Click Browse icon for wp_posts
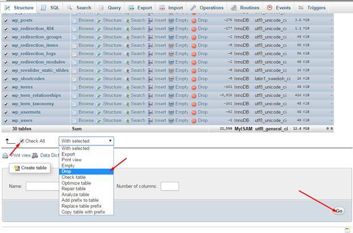The width and height of the screenshot is (353, 233). point(75,20)
